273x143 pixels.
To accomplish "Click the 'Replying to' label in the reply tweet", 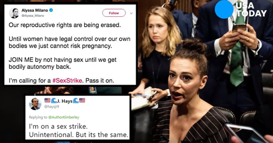I will point(38,117).
